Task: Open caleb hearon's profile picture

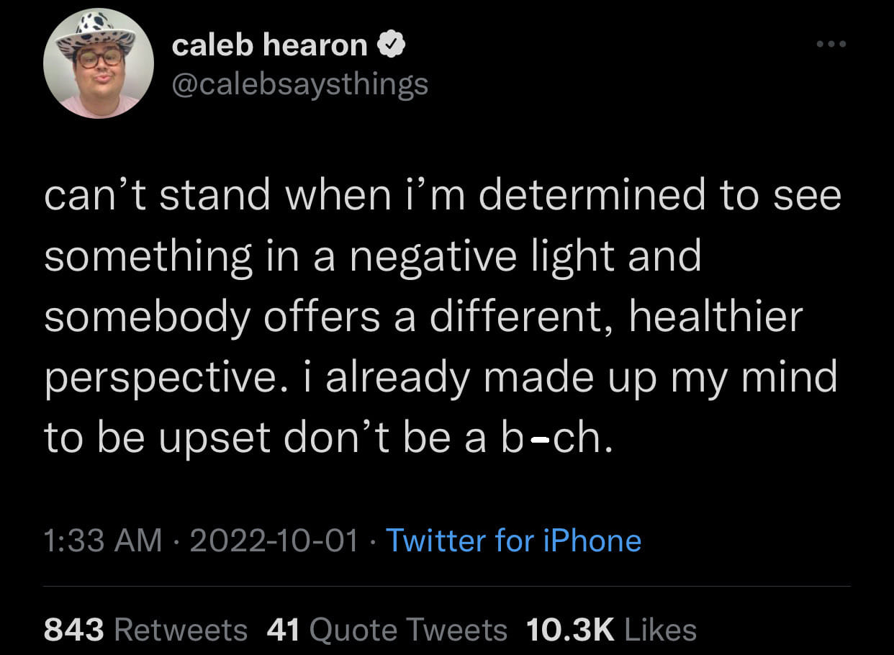Action: [x=99, y=63]
